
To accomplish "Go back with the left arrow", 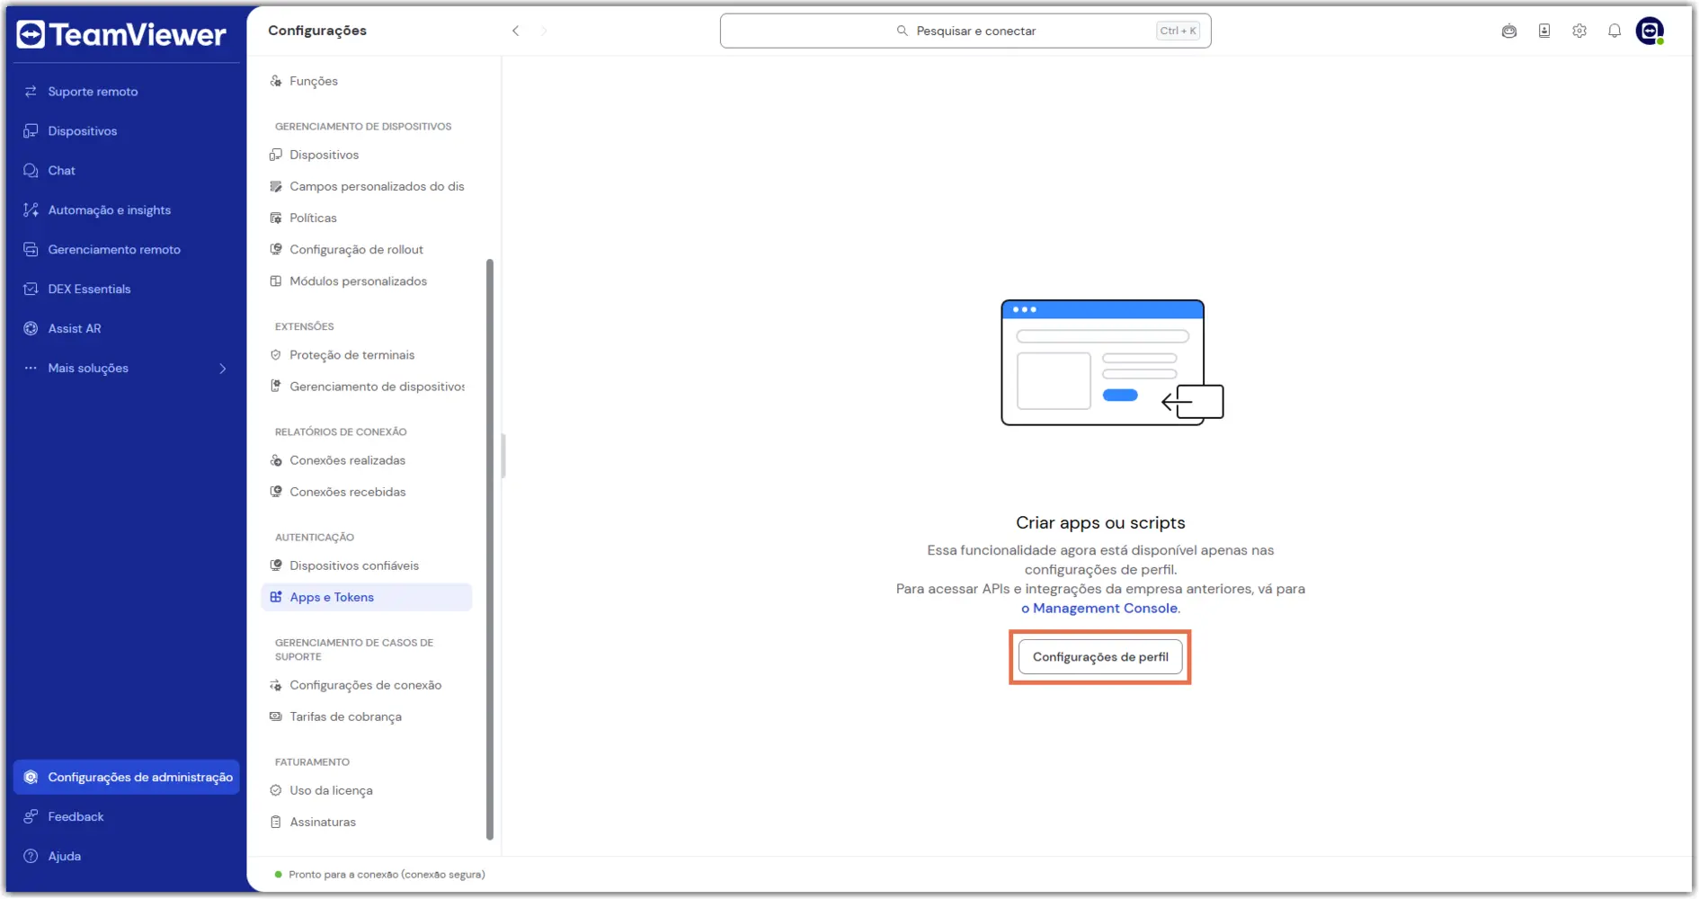I will coord(516,31).
